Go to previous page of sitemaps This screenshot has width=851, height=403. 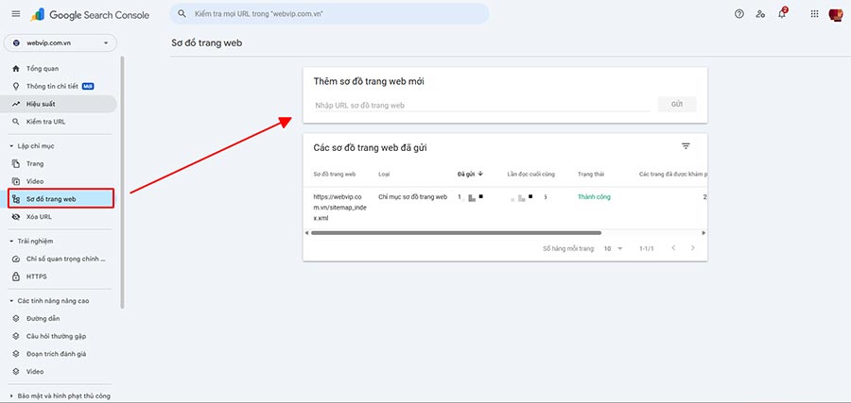click(673, 248)
